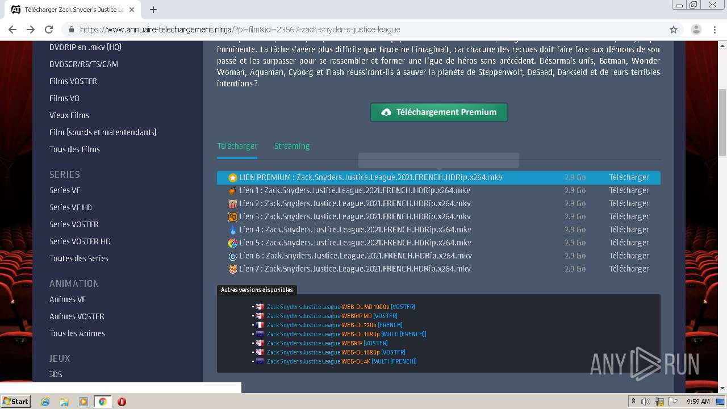Open Tous les Animes in the sidebar

(x=77, y=333)
